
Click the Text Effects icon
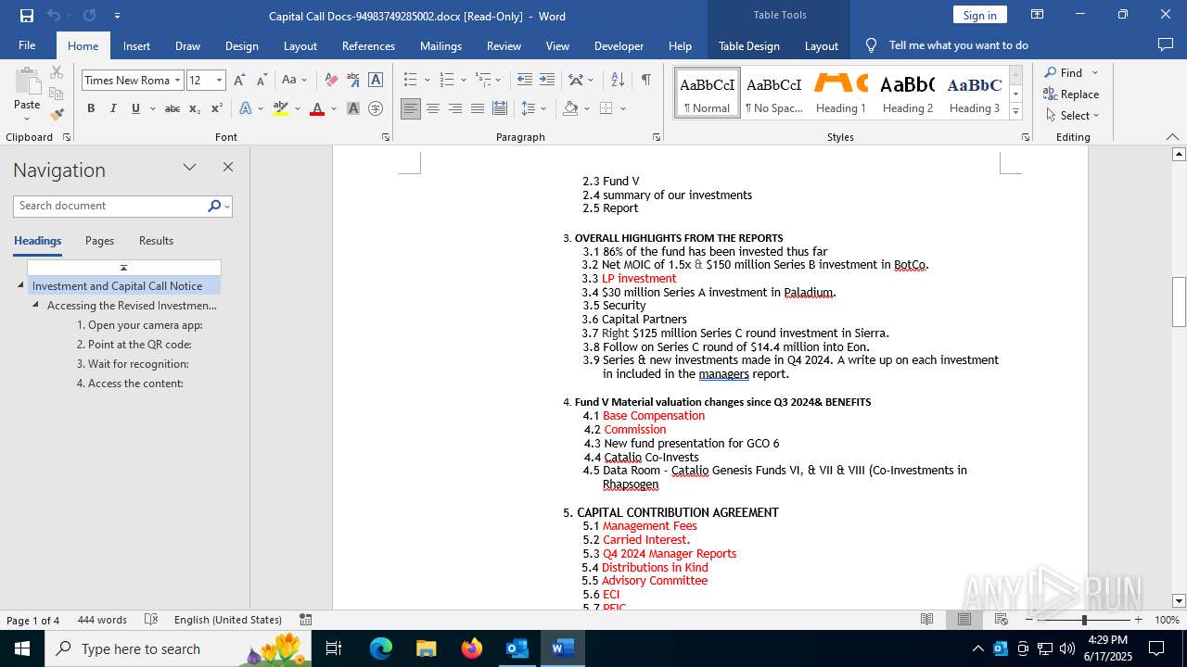pos(246,108)
